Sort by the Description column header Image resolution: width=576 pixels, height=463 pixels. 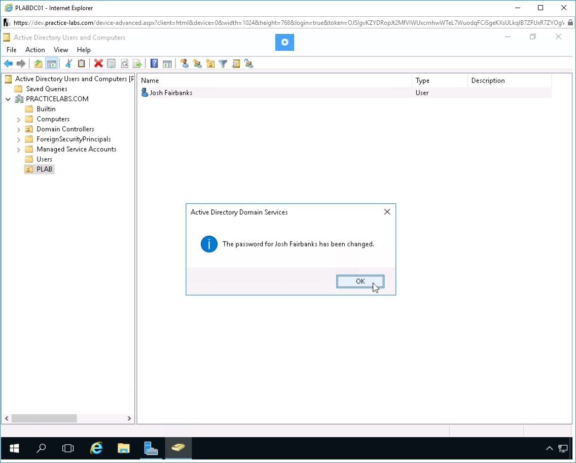click(x=509, y=81)
